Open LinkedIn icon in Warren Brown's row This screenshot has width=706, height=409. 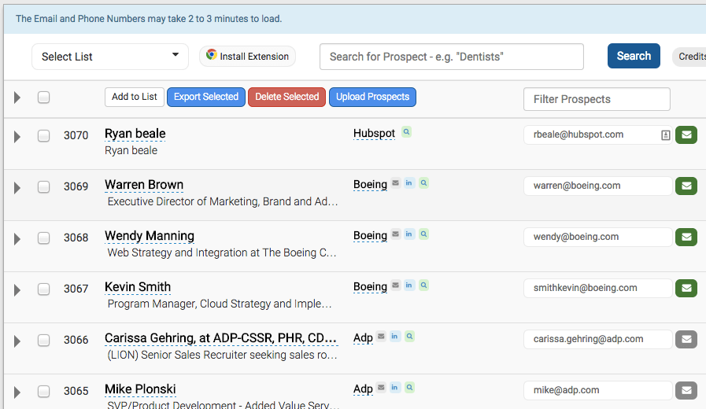408,183
